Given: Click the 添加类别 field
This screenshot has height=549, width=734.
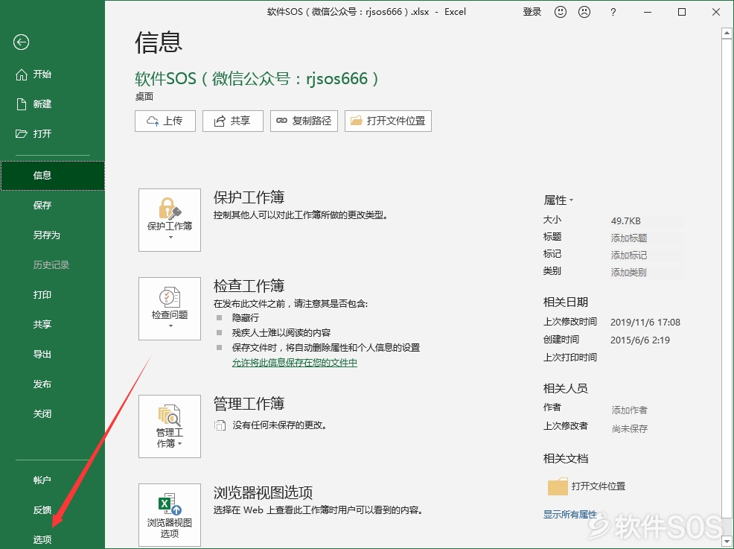Looking at the screenshot, I should pos(646,272).
